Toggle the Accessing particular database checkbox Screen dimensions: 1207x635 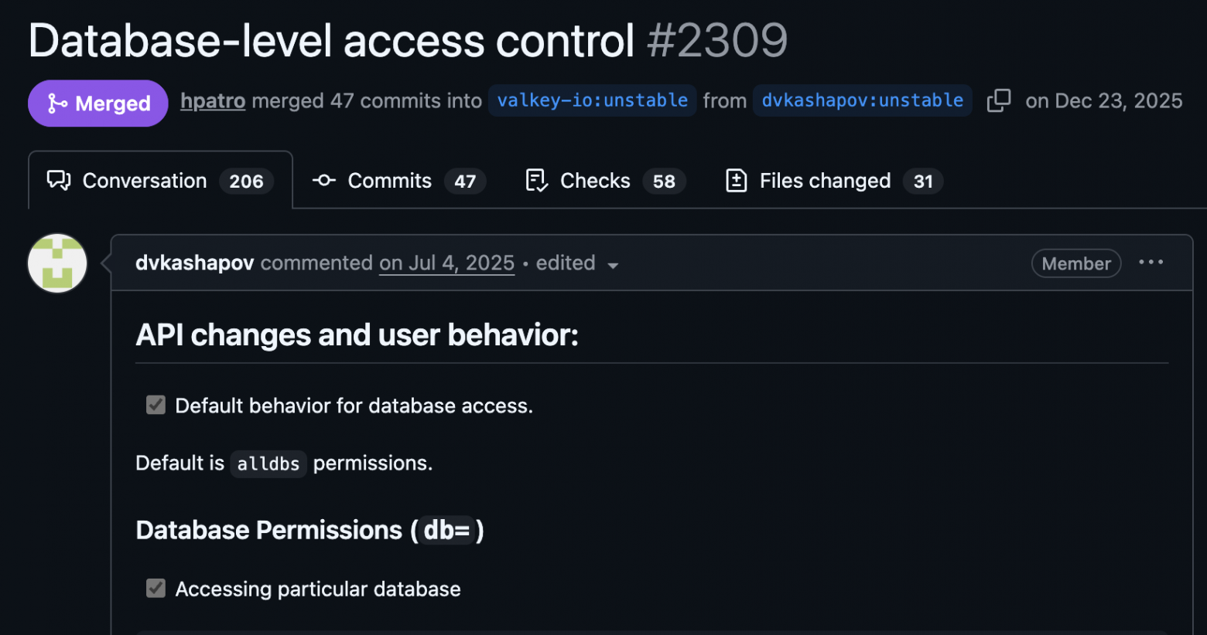coord(156,589)
